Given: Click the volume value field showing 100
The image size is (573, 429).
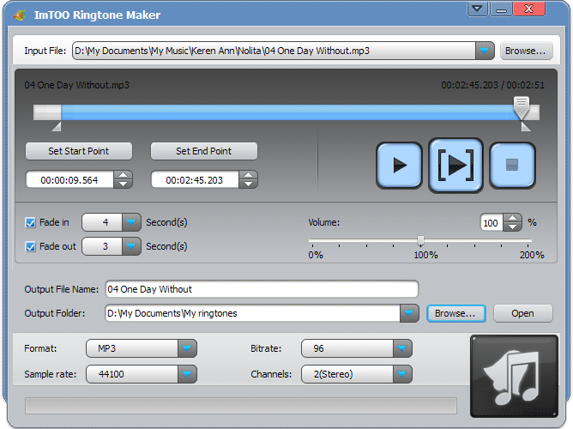Looking at the screenshot, I should 492,222.
